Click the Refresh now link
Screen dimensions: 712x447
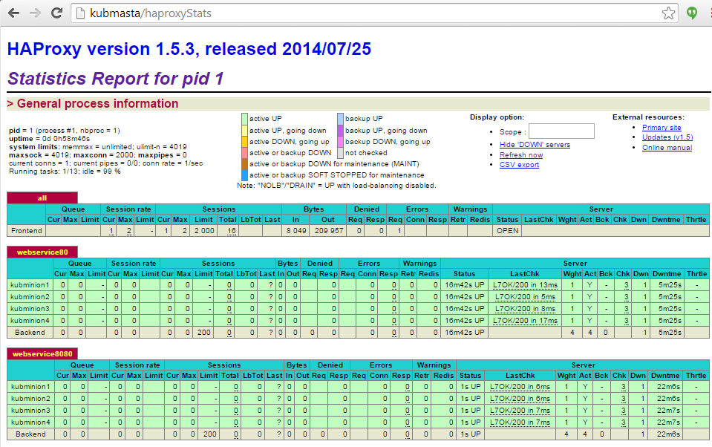pyautogui.click(x=520, y=155)
